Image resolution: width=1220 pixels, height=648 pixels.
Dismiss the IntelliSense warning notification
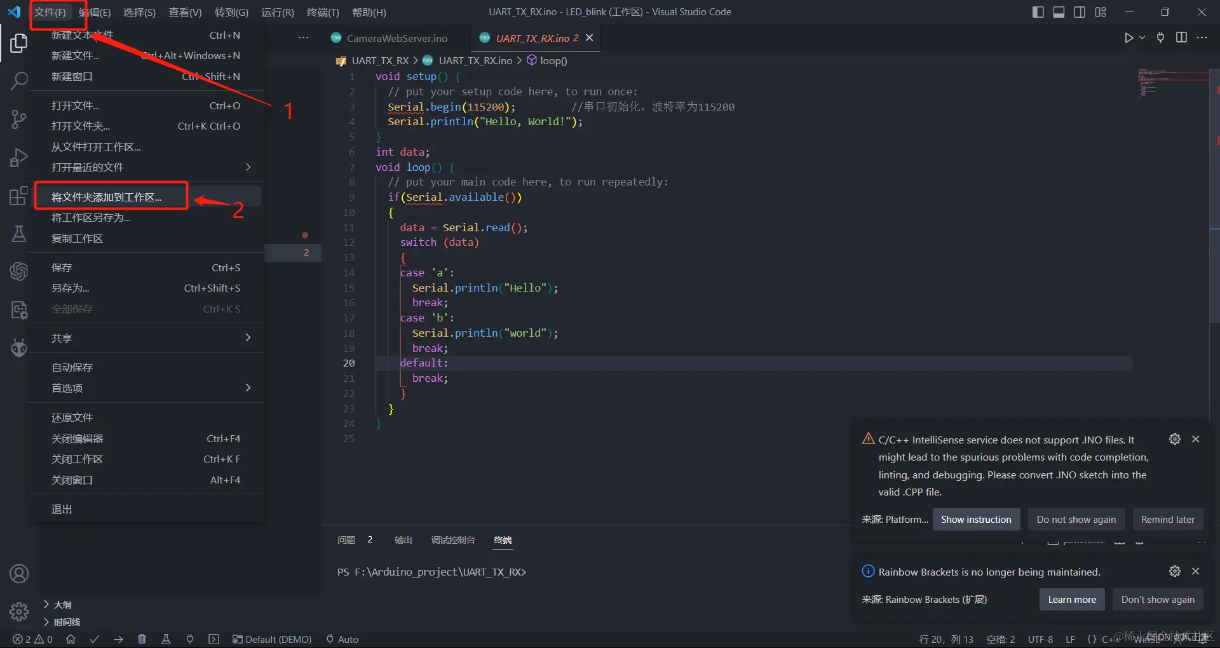tap(1195, 439)
